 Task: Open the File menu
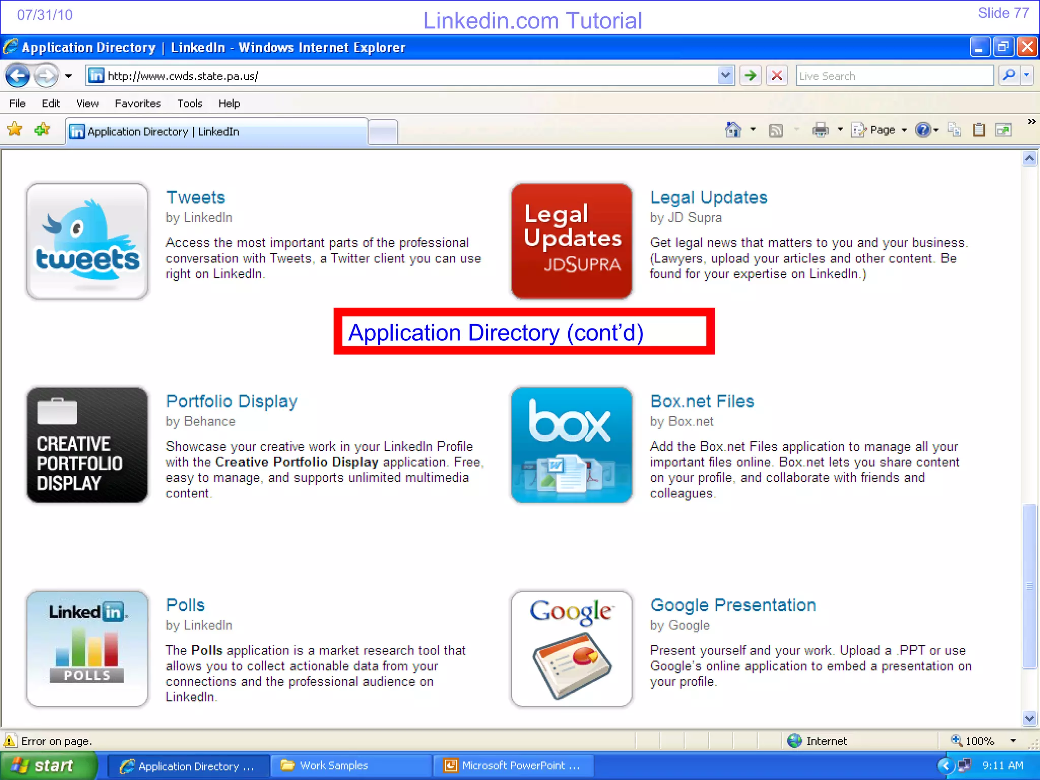[x=17, y=104]
